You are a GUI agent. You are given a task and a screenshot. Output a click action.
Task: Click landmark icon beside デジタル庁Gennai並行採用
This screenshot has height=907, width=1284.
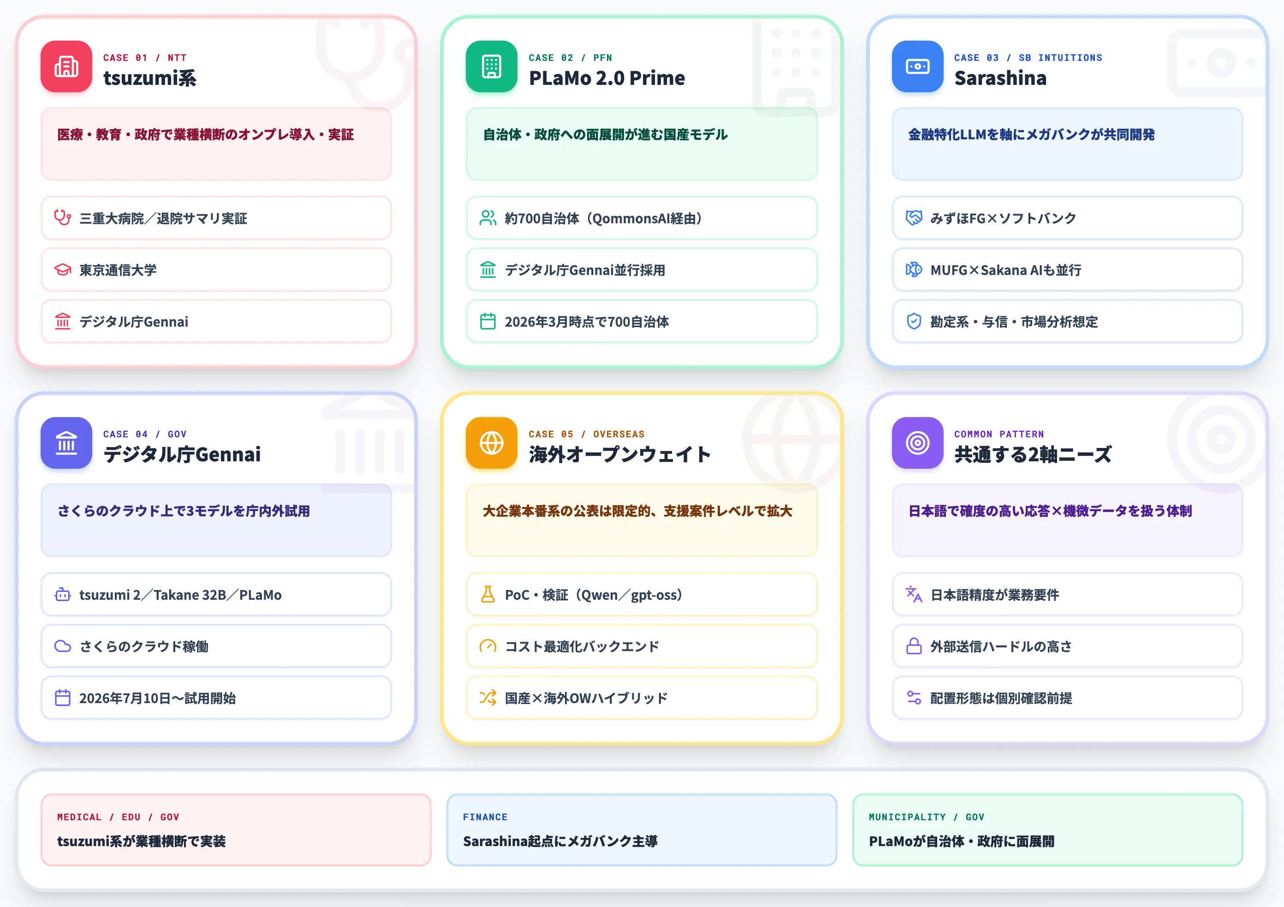click(487, 270)
